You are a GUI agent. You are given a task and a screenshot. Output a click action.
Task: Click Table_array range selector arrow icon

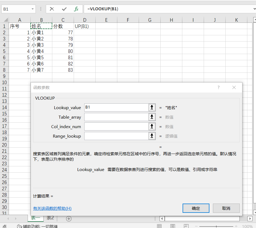tap(152, 117)
